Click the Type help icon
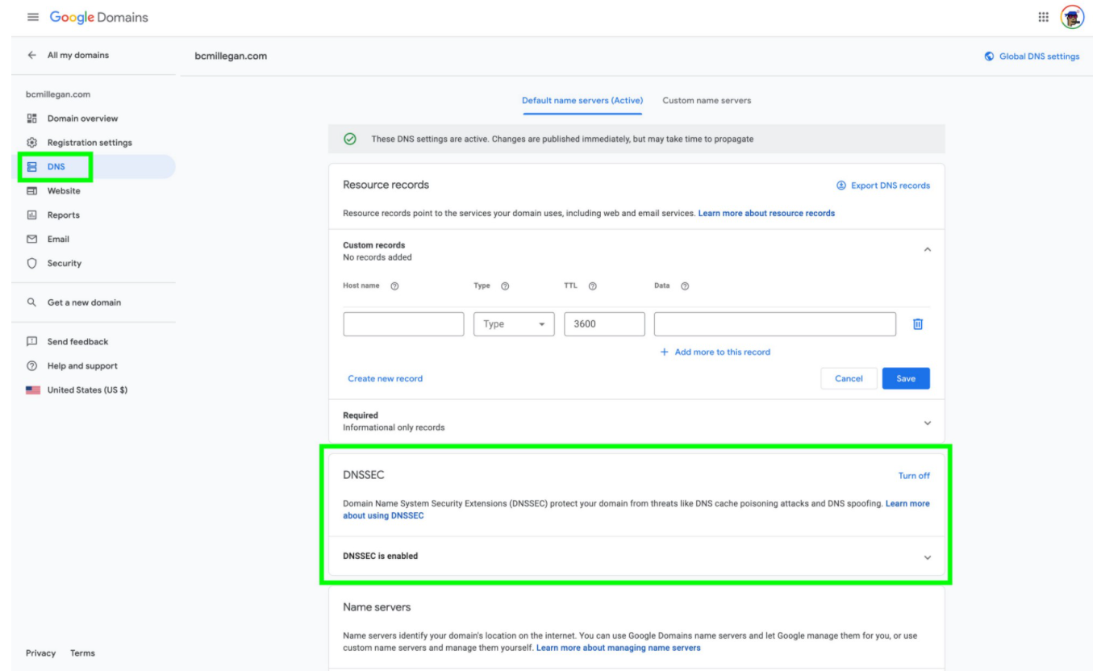Screen dimensions: 1101x671 [505, 286]
